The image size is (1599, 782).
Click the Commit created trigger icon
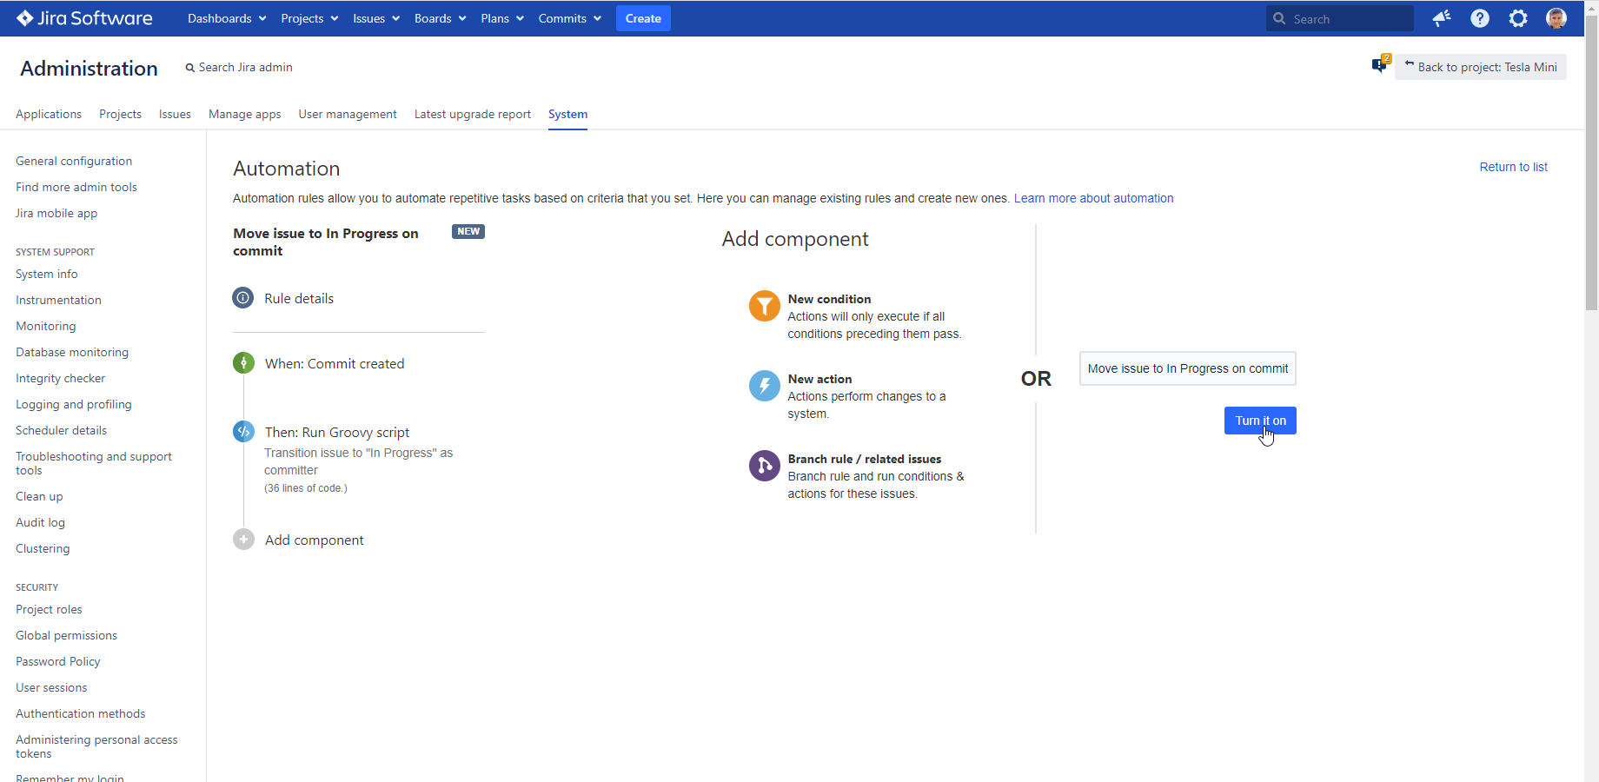pos(243,362)
